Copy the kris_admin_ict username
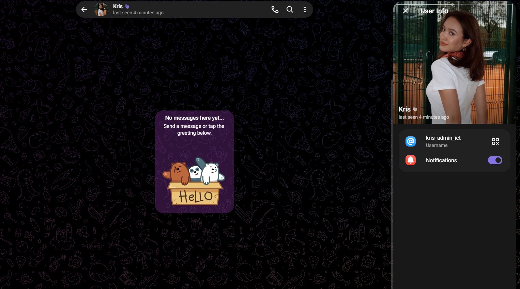This screenshot has width=520, height=289. tap(443, 138)
